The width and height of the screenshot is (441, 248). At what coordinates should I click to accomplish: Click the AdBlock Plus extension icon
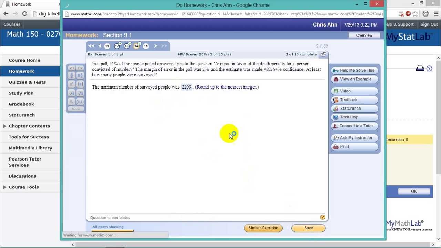click(x=408, y=14)
